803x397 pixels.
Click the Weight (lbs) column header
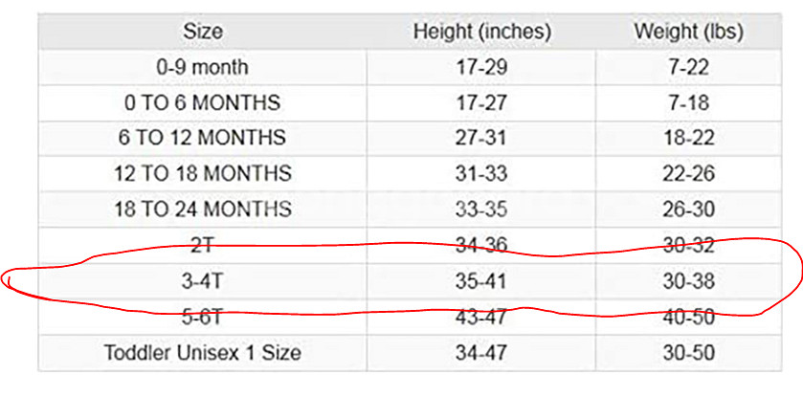(688, 31)
